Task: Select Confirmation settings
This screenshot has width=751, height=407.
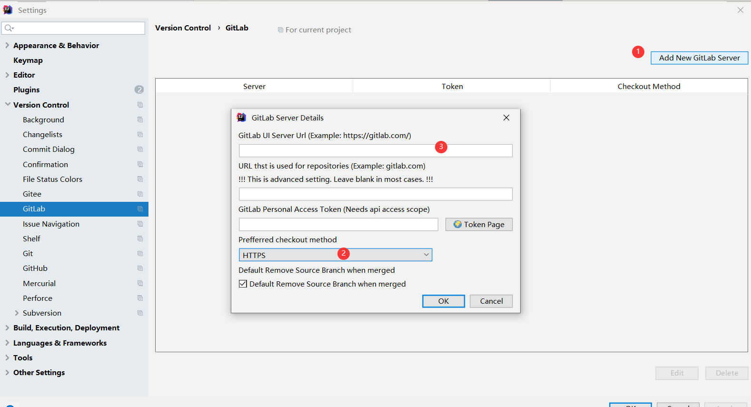Action: (x=45, y=165)
